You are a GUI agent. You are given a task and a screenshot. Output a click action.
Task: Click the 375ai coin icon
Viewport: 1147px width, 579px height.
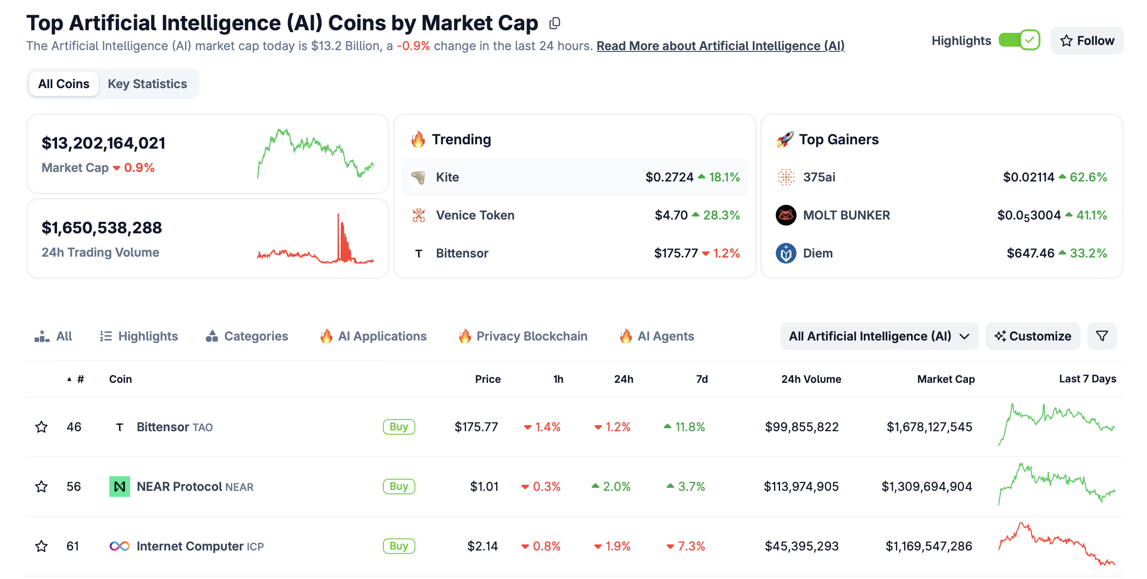pos(785,177)
